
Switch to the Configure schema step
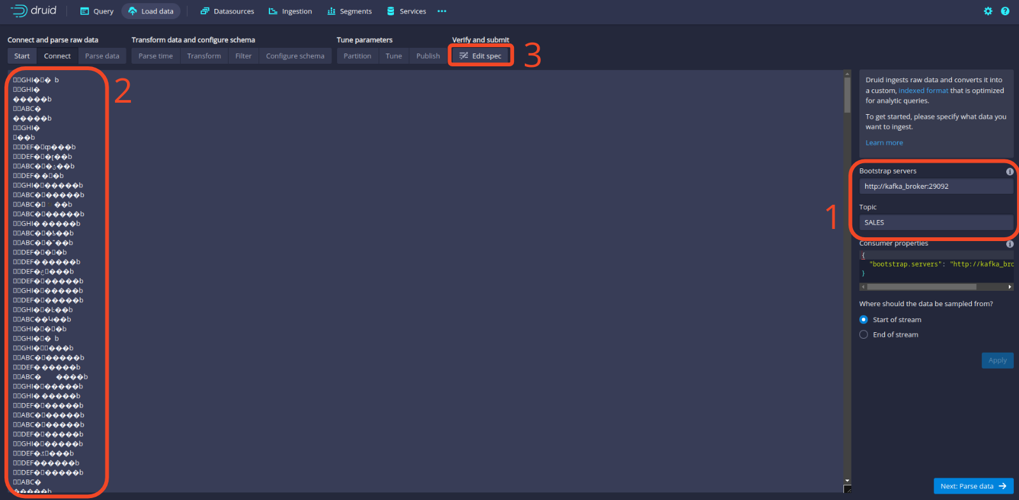[295, 56]
